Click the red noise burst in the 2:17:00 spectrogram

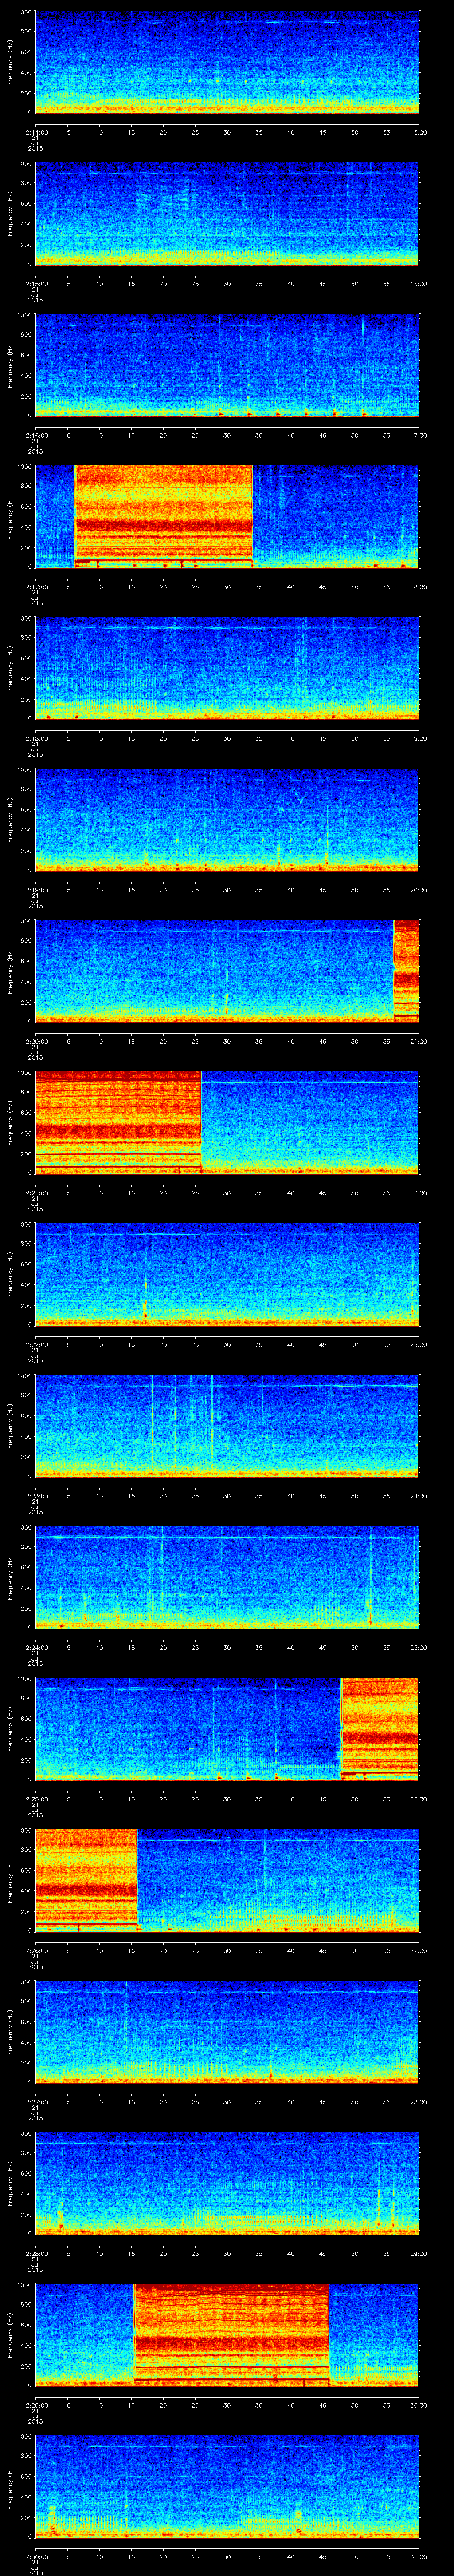click(164, 516)
